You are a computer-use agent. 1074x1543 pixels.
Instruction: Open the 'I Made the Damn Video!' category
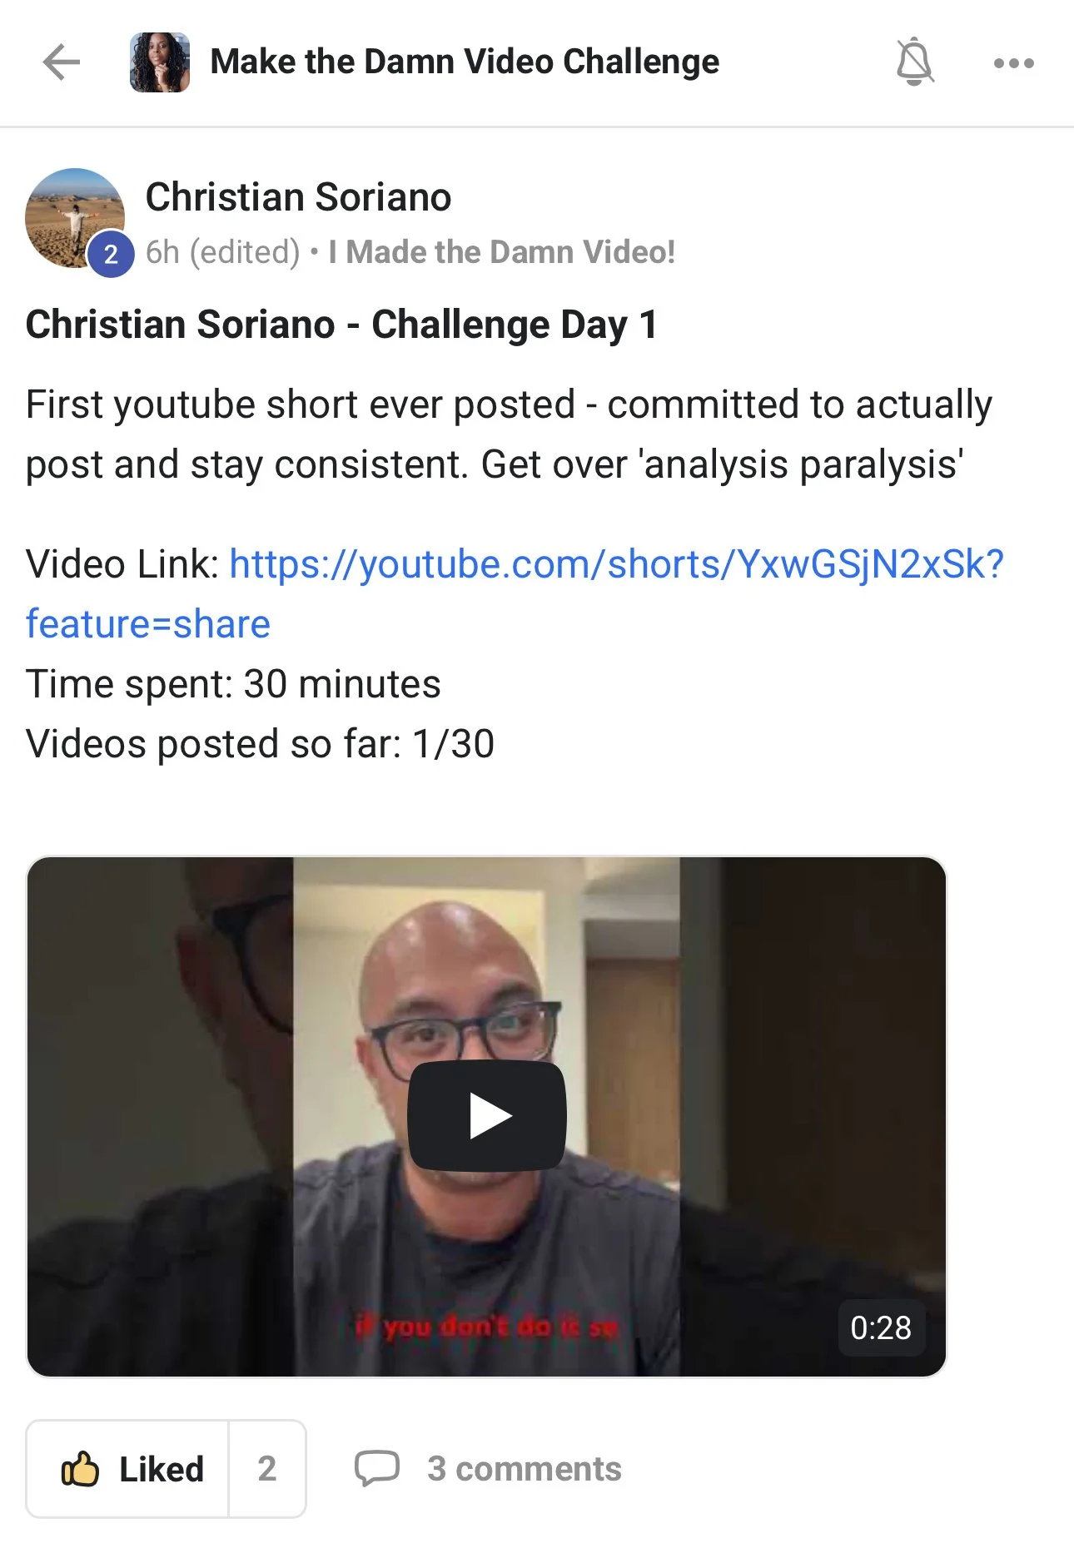tap(501, 251)
